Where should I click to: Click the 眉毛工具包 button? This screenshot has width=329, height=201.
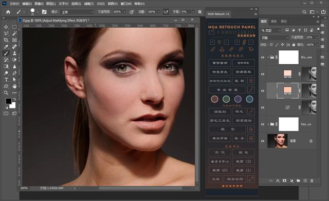pyautogui.click(x=220, y=120)
